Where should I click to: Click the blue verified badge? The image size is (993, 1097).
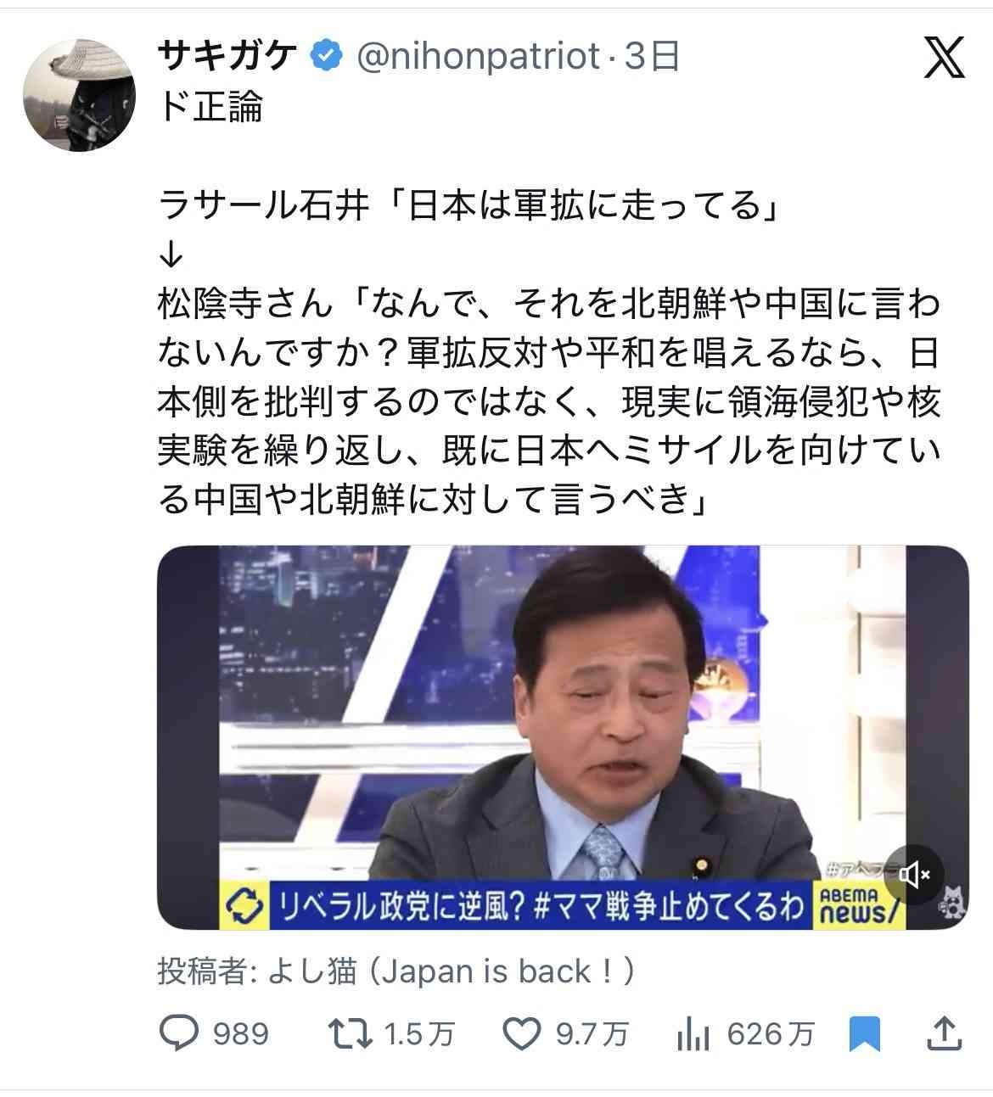[x=326, y=57]
